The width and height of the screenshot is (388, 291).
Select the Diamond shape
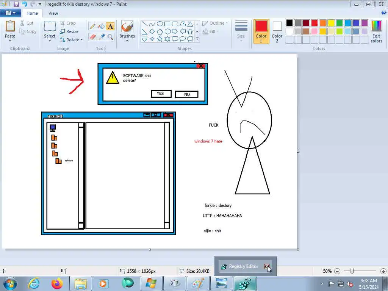click(x=152, y=31)
